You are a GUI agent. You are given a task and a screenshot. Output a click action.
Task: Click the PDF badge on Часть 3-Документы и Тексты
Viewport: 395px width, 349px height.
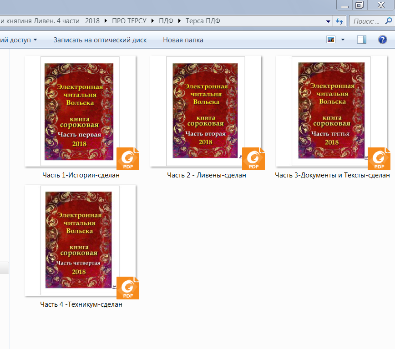click(x=379, y=159)
